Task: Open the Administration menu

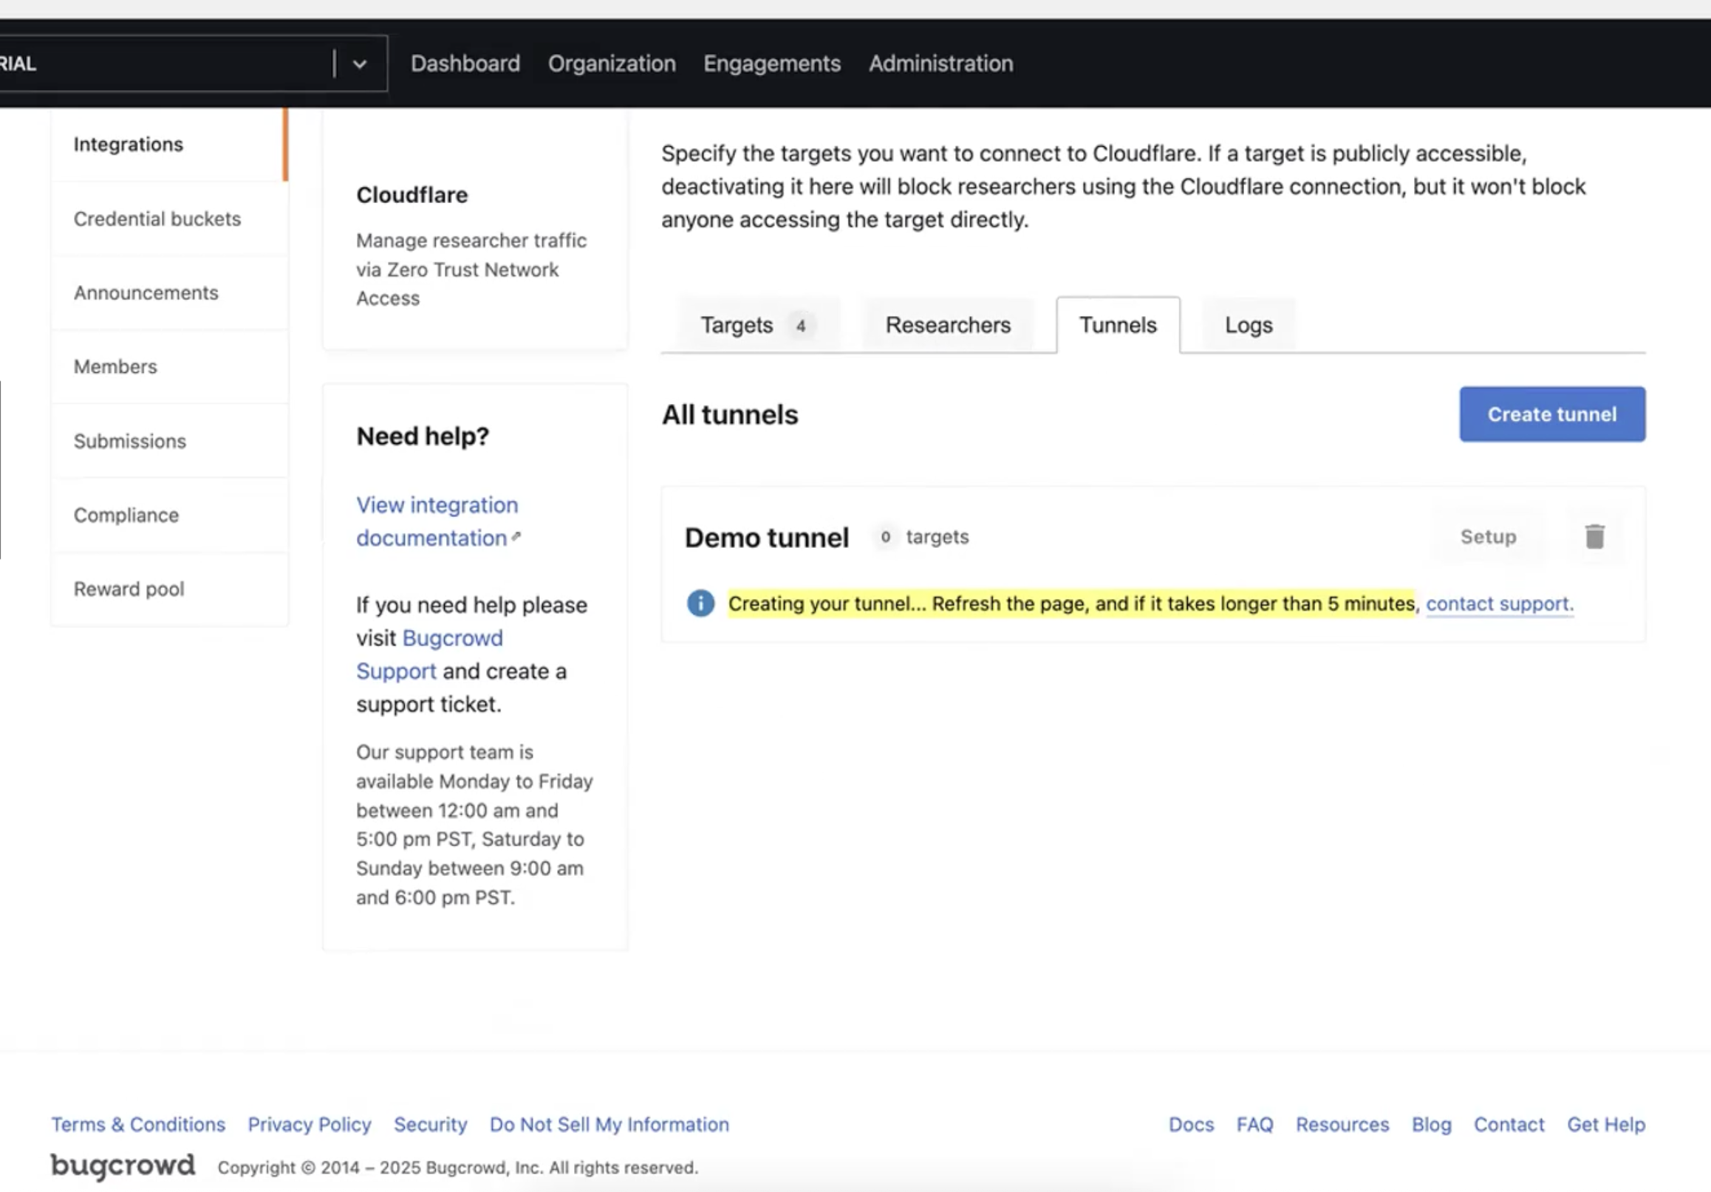Action: [x=940, y=64]
